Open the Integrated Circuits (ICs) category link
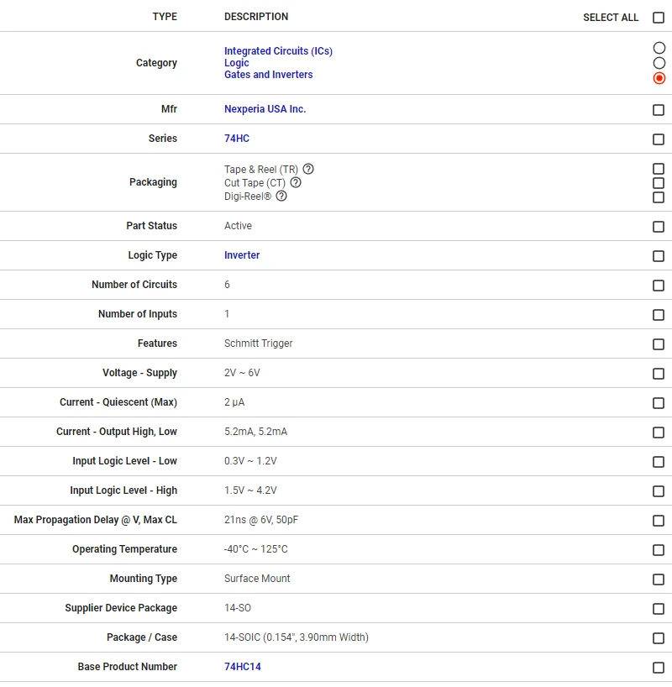The width and height of the screenshot is (672, 687). (278, 51)
